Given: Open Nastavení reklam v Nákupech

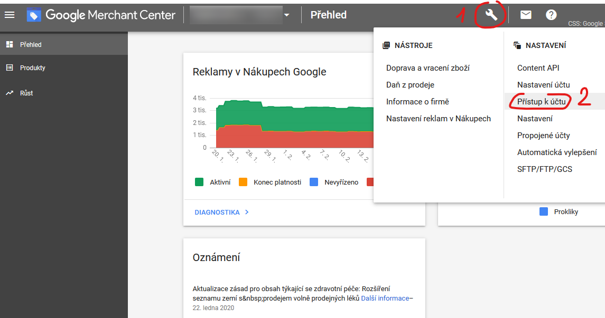Looking at the screenshot, I should tap(439, 119).
